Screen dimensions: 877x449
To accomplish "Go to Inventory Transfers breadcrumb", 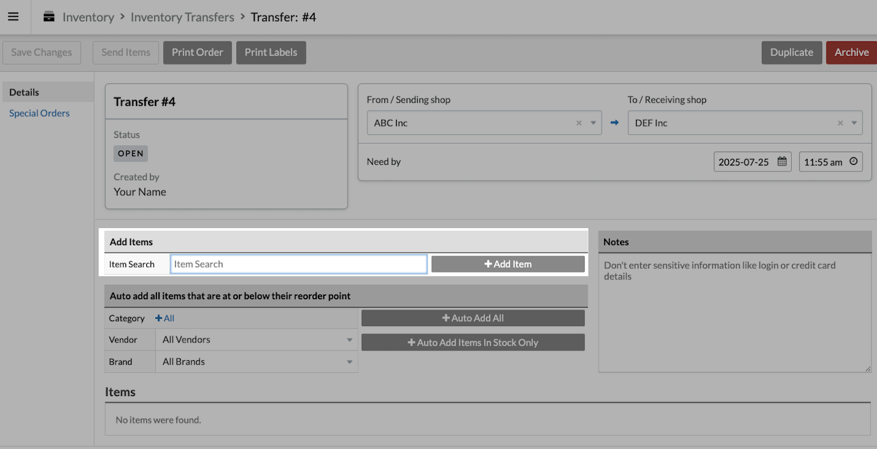I will 182,17.
